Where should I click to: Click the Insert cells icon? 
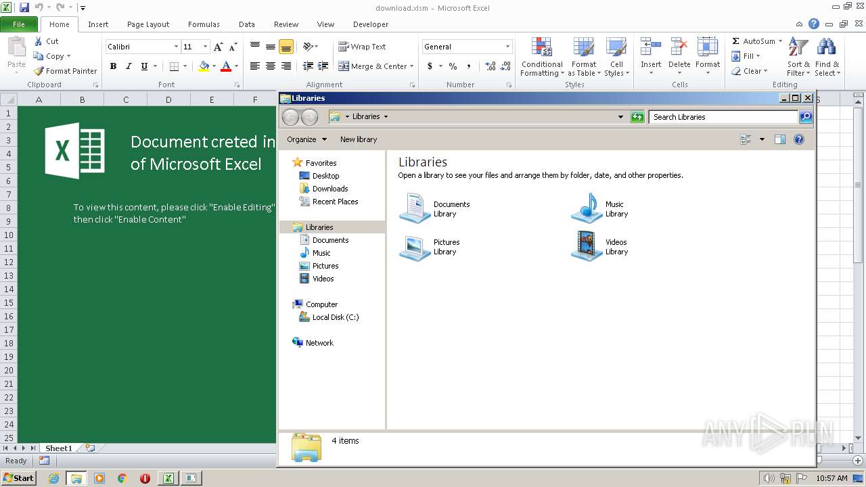(651, 47)
